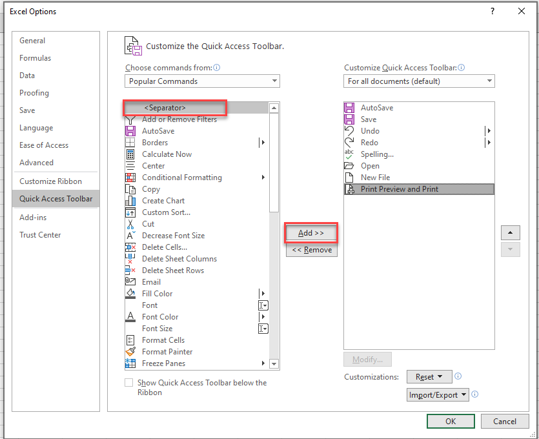539x439 pixels.
Task: Click the help question mark button
Action: 493,12
